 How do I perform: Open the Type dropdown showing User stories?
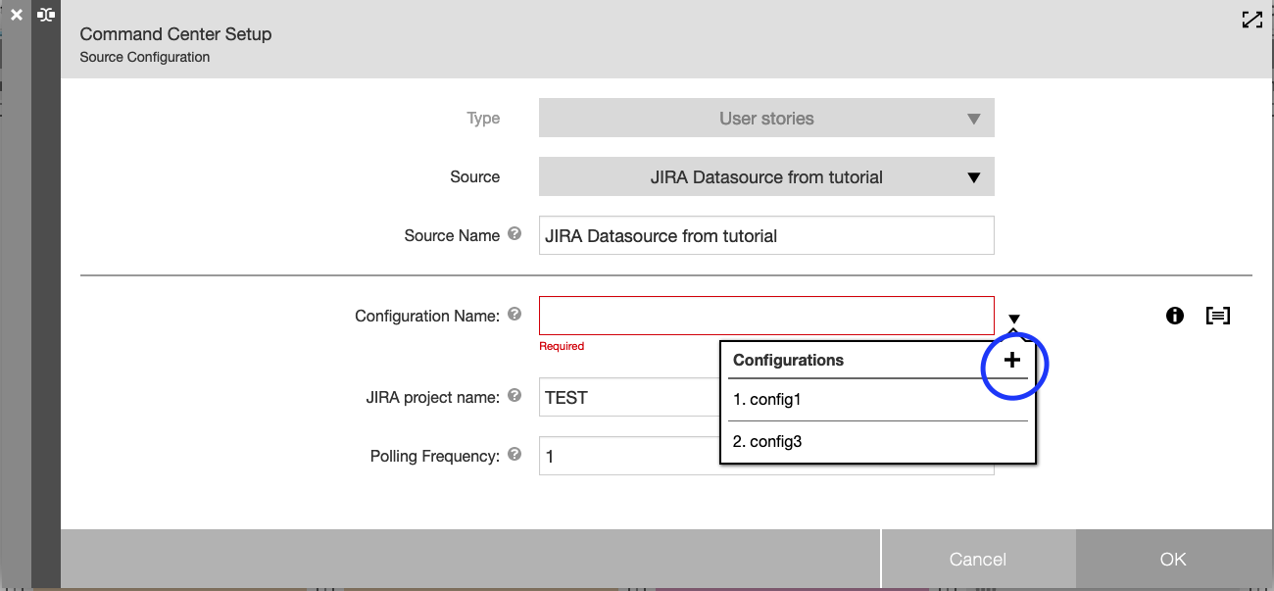(x=766, y=119)
